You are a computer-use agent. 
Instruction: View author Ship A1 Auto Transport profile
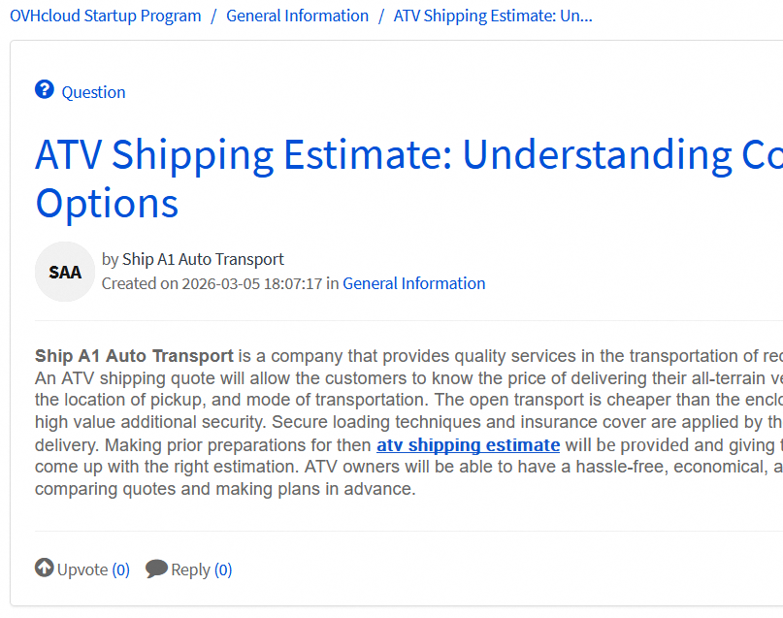(x=203, y=259)
